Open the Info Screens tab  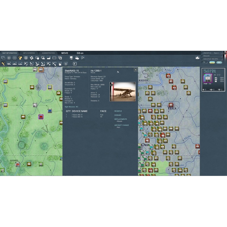[29, 53]
